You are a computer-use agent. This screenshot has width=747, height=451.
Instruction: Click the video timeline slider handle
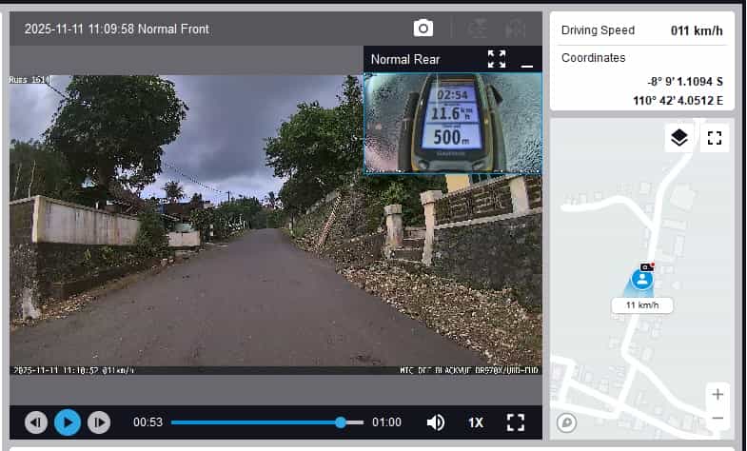click(x=341, y=422)
